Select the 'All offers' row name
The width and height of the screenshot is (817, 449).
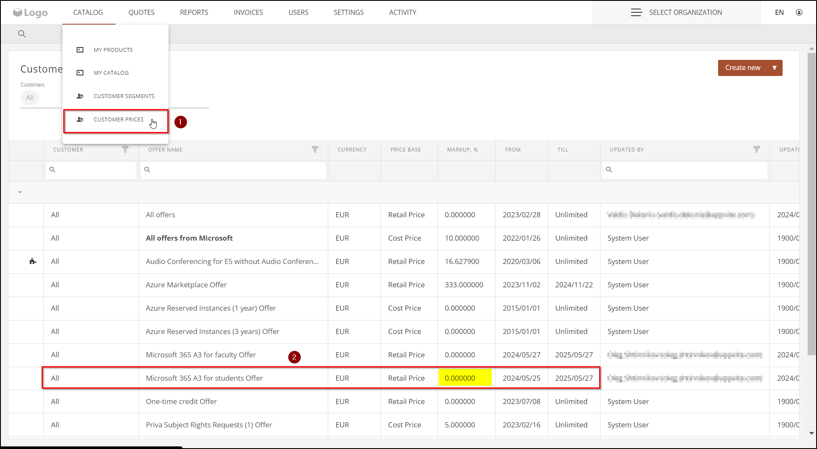tap(161, 215)
